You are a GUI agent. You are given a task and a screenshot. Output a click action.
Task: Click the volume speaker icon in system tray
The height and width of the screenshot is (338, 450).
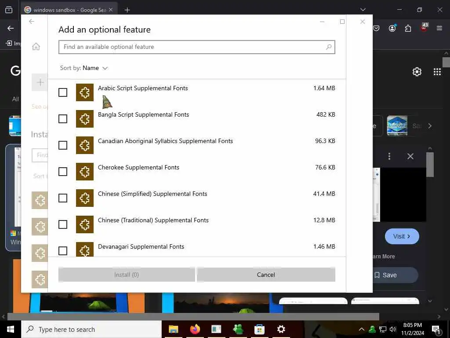point(393,329)
